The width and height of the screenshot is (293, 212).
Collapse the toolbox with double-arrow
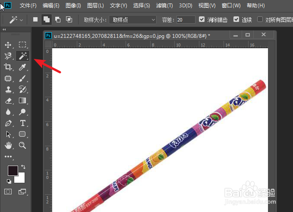pyautogui.click(x=4, y=29)
